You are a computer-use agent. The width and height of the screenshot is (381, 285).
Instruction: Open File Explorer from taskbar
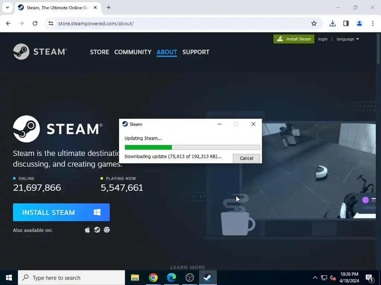pos(135,278)
